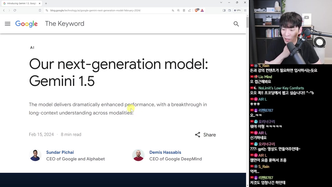The height and width of the screenshot is (187, 332).
Task: Share the page URL from address bar
Action: click(x=189, y=10)
